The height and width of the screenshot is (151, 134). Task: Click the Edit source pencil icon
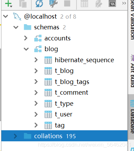tap(99, 3)
